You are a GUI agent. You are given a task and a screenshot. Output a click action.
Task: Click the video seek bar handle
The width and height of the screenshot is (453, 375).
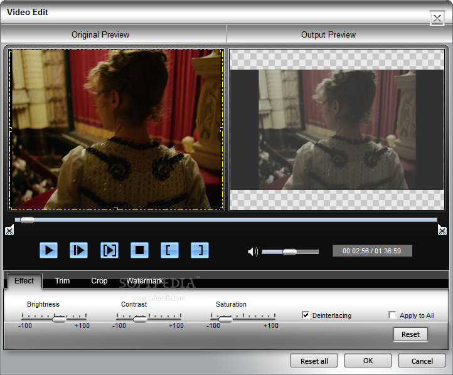(x=27, y=220)
